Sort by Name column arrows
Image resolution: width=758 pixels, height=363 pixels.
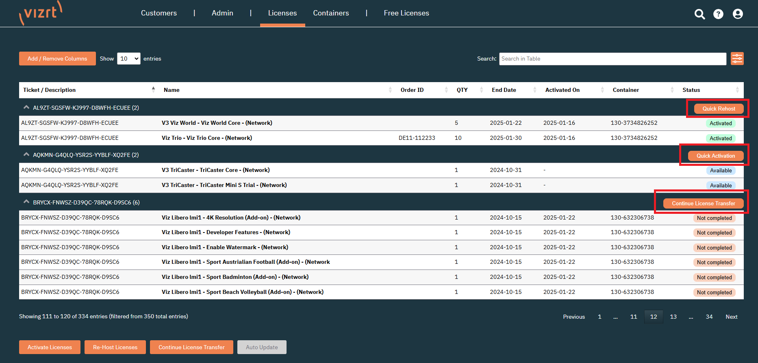click(390, 90)
